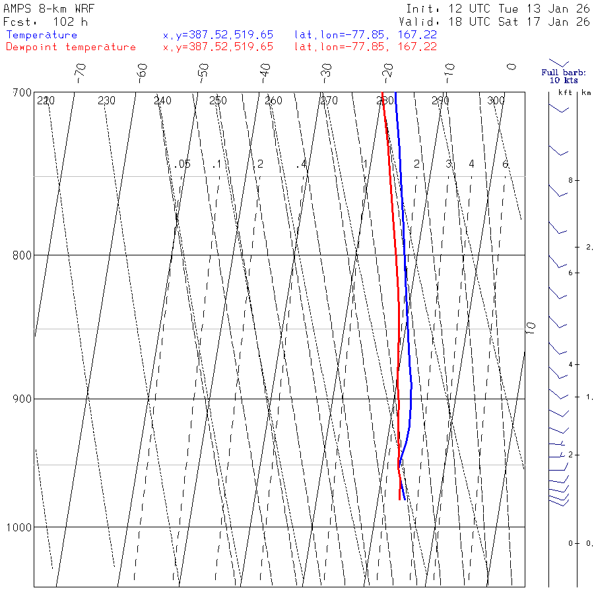This screenshot has width=594, height=594.
Task: Select the 800 pressure level label
Action: coord(22,255)
